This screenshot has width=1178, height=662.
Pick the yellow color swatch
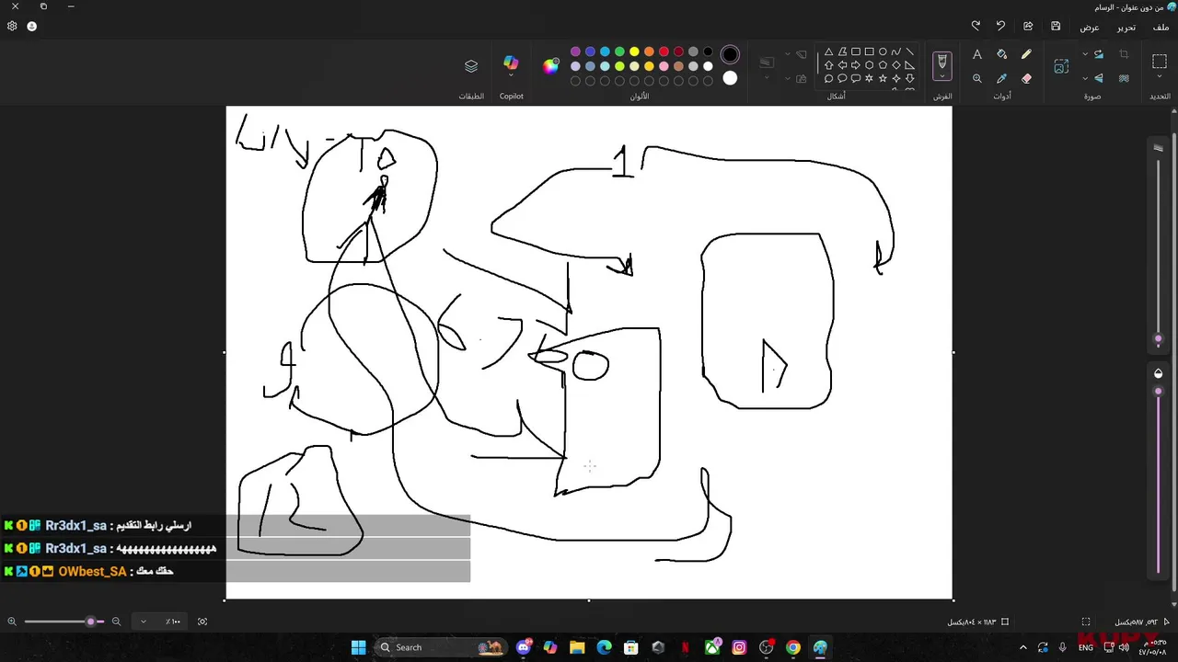pos(634,51)
